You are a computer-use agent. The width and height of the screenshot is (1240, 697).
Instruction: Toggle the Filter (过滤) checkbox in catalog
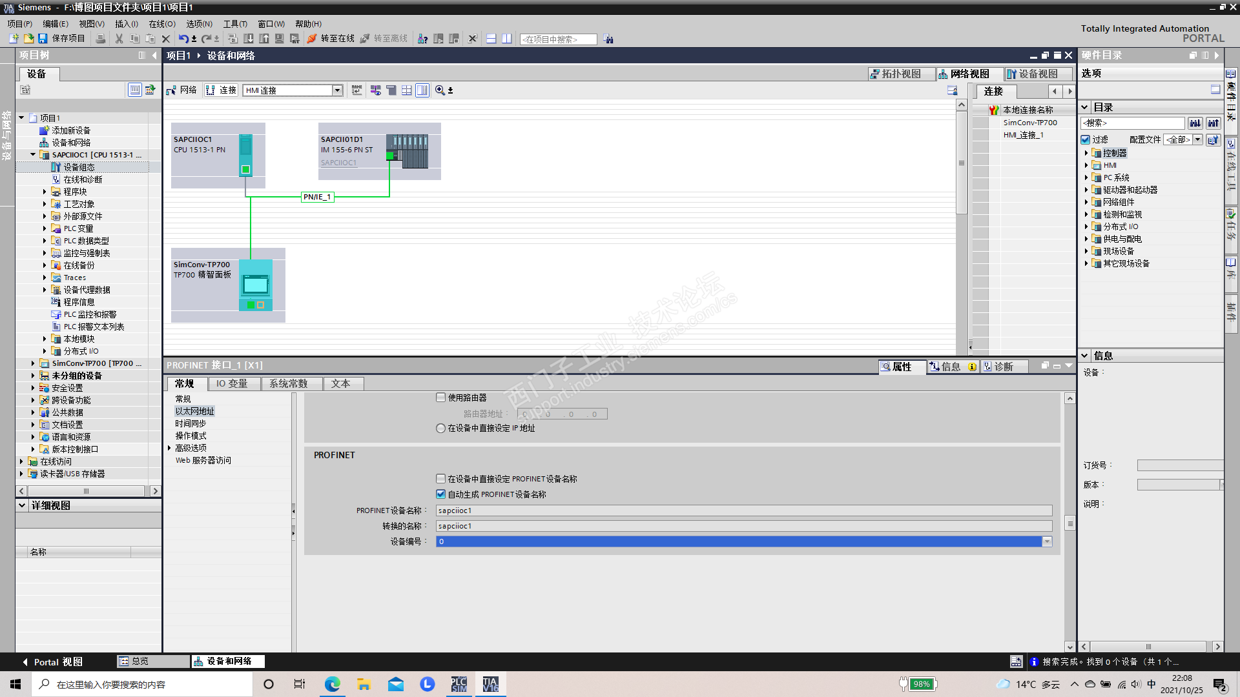(x=1086, y=139)
